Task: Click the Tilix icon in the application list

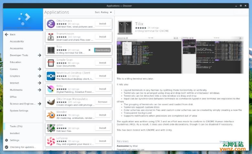Action: click(51, 50)
